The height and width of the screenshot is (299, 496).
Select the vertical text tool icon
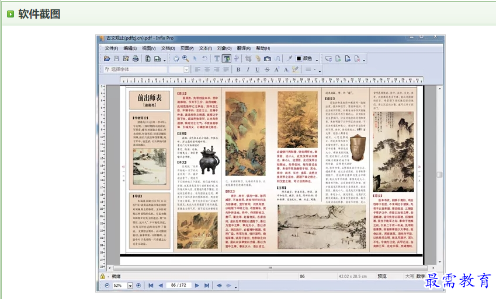(236, 59)
